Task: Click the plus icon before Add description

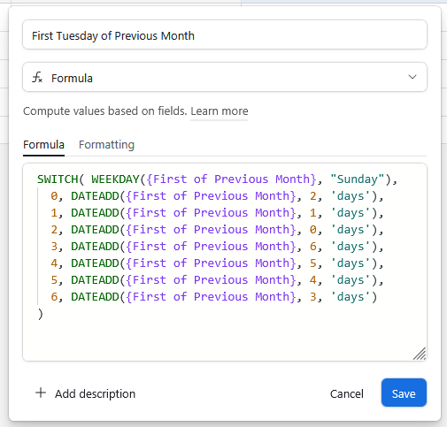Action: point(41,393)
